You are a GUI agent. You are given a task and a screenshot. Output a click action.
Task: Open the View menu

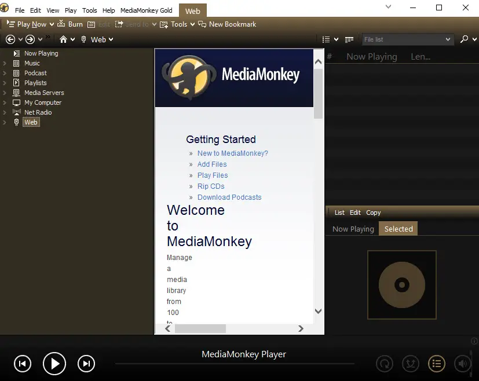coord(53,10)
